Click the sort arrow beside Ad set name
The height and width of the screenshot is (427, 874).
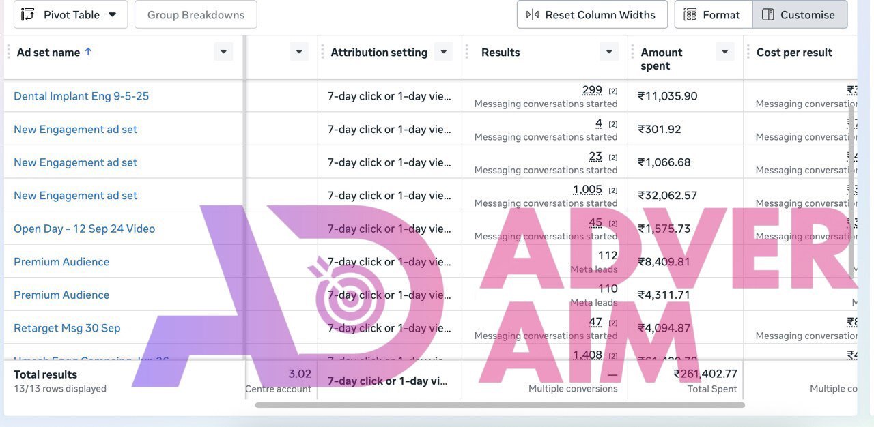(88, 52)
